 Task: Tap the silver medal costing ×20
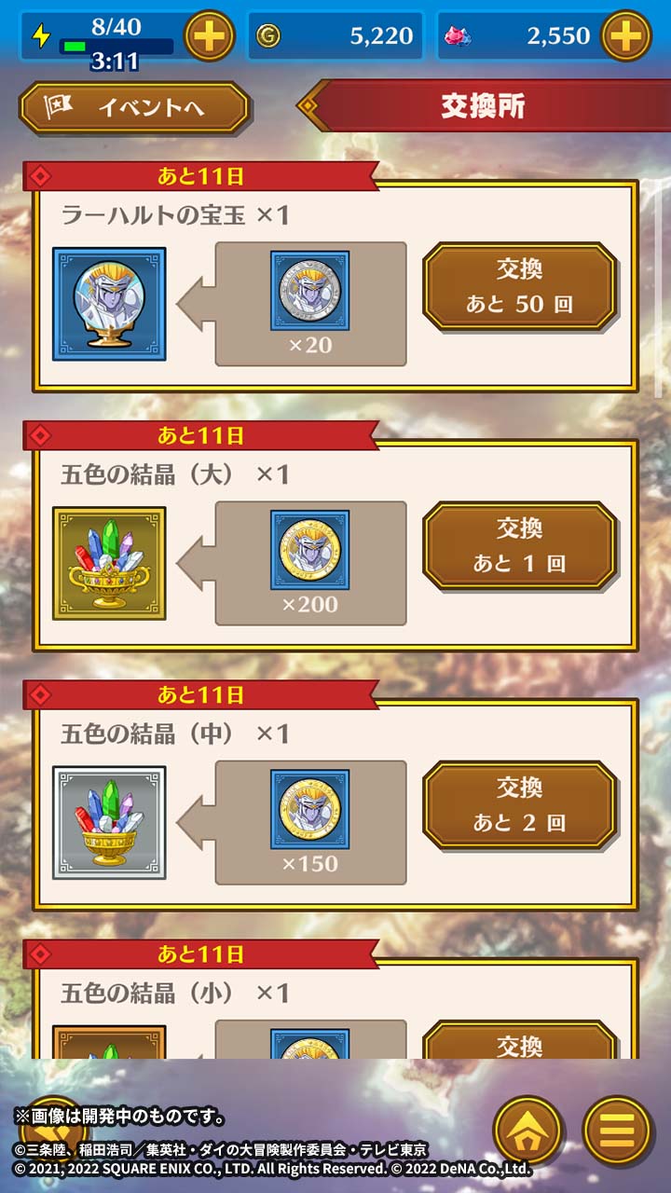point(310,290)
